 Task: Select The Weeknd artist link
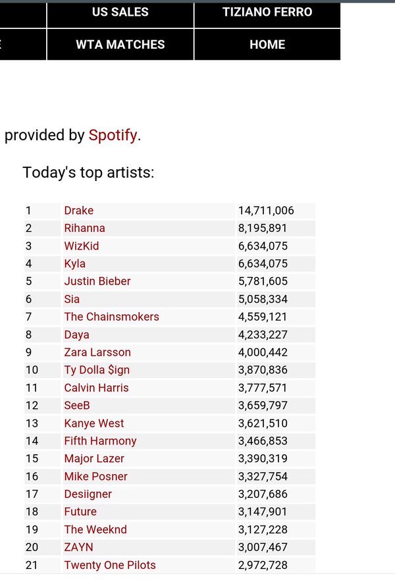pyautogui.click(x=95, y=529)
